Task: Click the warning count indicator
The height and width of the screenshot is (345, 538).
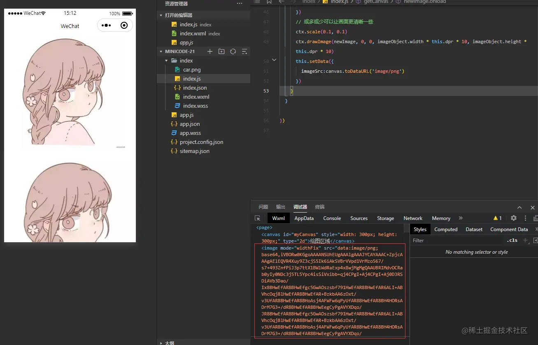Action: [x=498, y=218]
